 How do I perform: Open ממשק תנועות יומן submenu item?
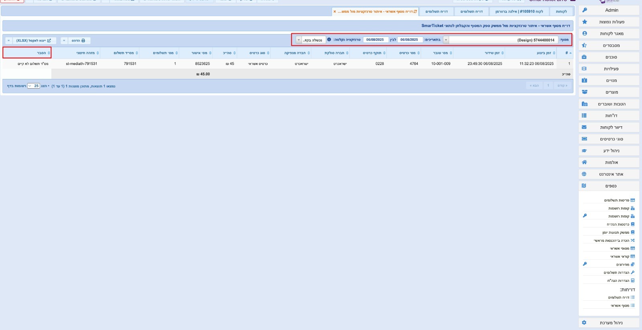(618, 232)
